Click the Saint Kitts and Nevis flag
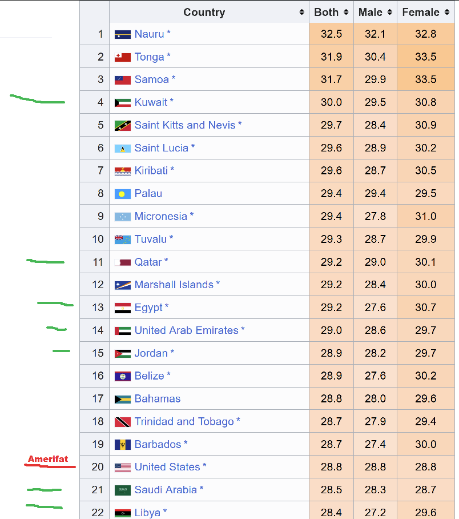459x519 pixels. click(x=122, y=126)
